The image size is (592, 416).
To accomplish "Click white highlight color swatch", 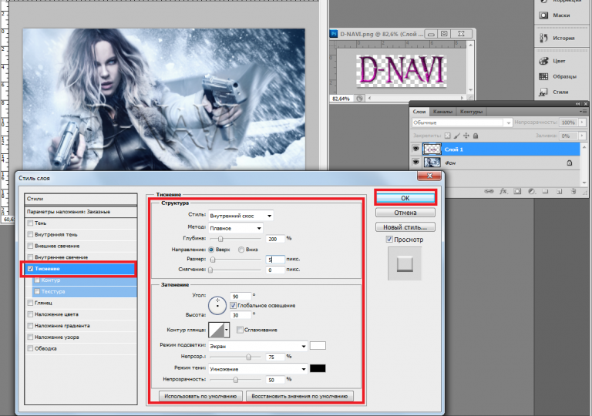I will point(318,346).
